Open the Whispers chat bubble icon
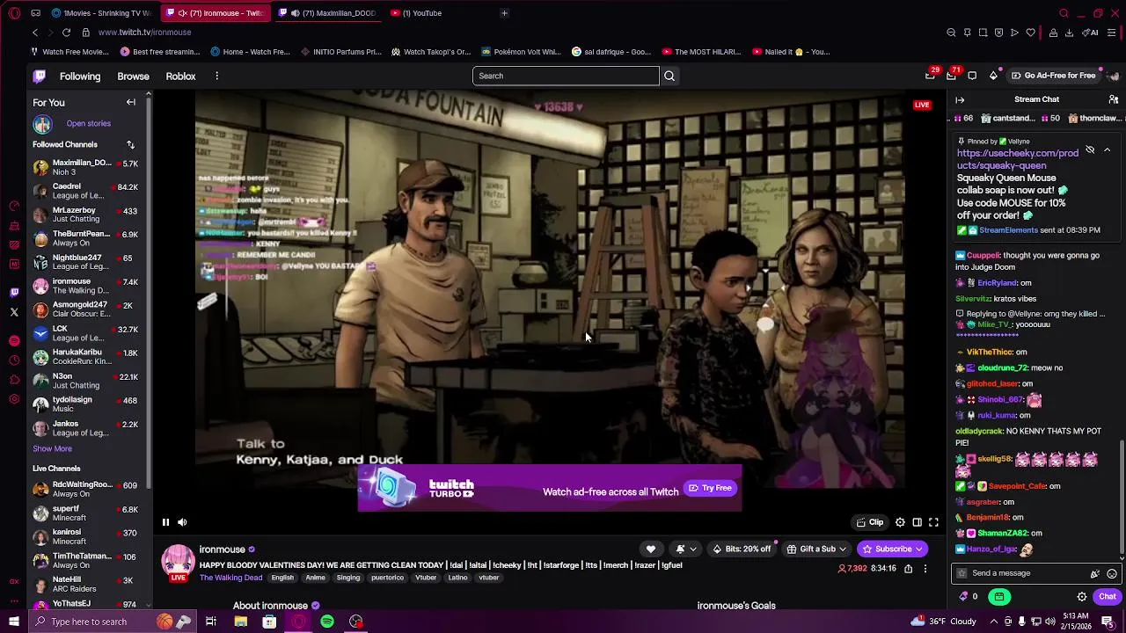The height and width of the screenshot is (633, 1126). (x=972, y=76)
